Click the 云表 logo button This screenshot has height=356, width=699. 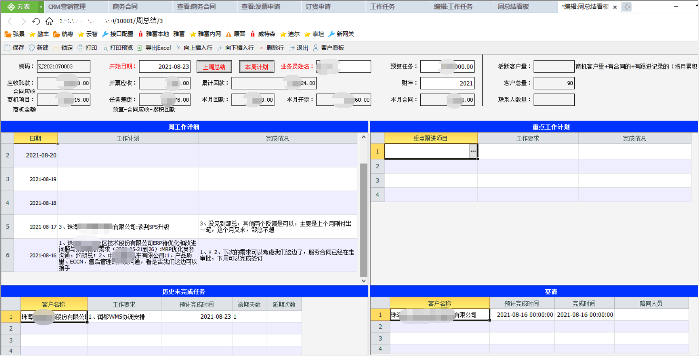point(19,7)
